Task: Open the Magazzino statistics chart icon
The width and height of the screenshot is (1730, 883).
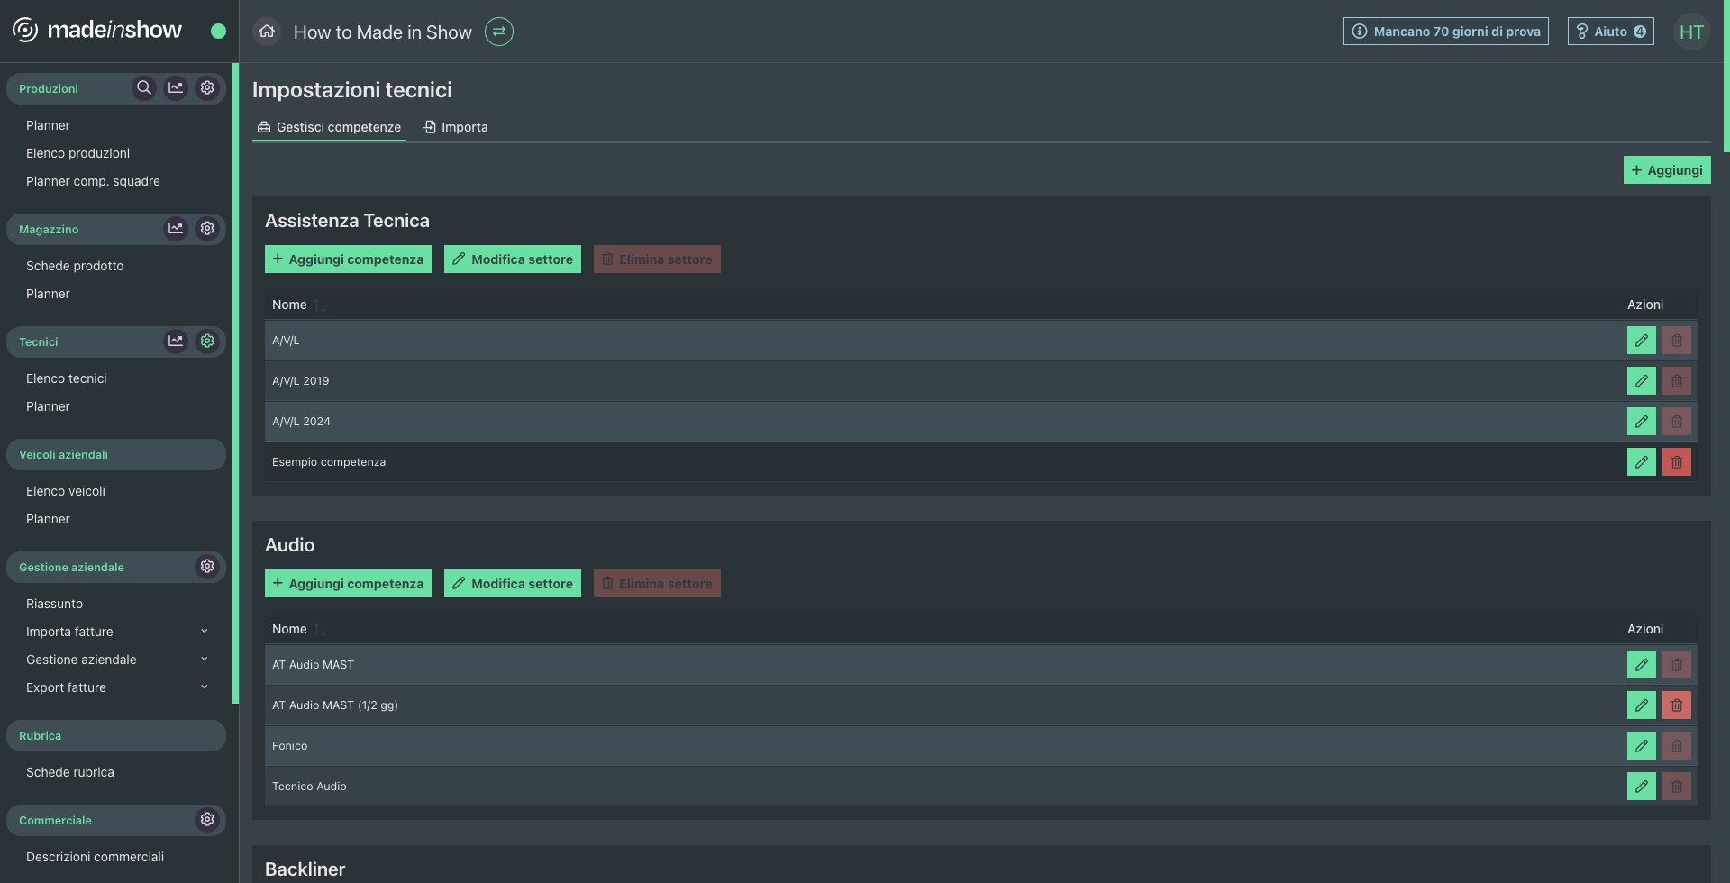Action: 176,229
